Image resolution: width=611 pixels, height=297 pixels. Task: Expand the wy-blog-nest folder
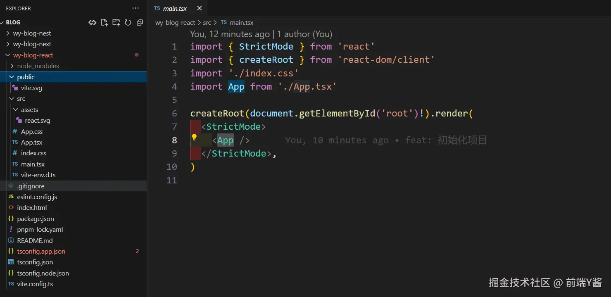click(8, 33)
